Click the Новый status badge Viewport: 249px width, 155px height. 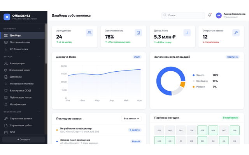click(136, 141)
